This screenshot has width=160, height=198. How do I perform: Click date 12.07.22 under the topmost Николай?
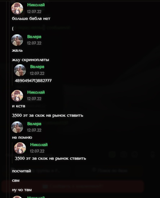pos(34,12)
